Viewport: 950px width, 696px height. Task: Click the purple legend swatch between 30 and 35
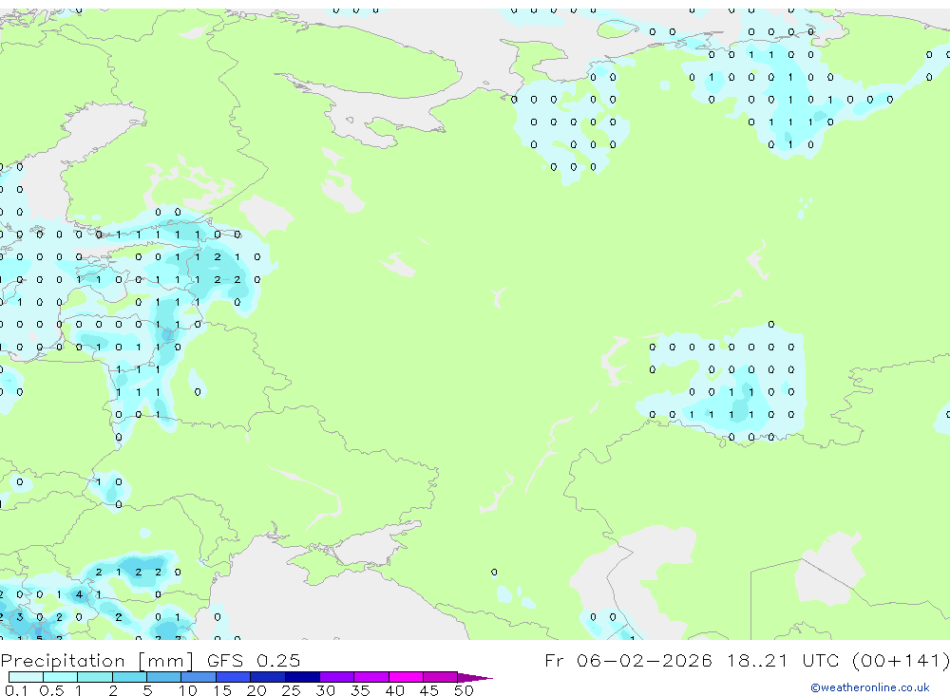coord(337,677)
